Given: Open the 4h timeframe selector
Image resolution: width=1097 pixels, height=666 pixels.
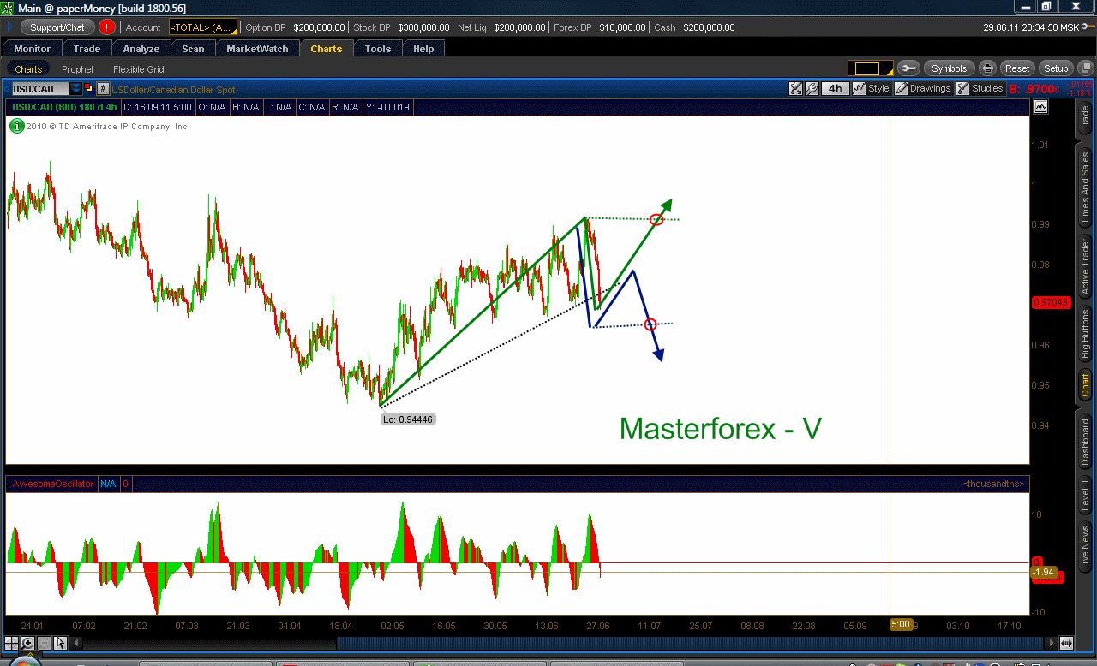Looking at the screenshot, I should point(834,88).
